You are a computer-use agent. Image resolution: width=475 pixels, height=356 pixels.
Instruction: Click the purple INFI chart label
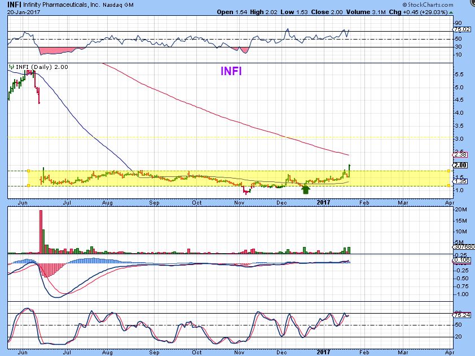pos(231,71)
